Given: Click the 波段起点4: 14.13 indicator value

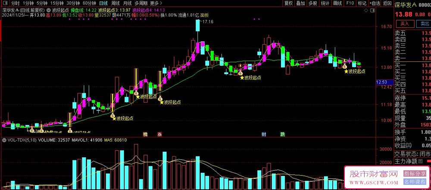Looking at the screenshot, I should tap(149, 10).
